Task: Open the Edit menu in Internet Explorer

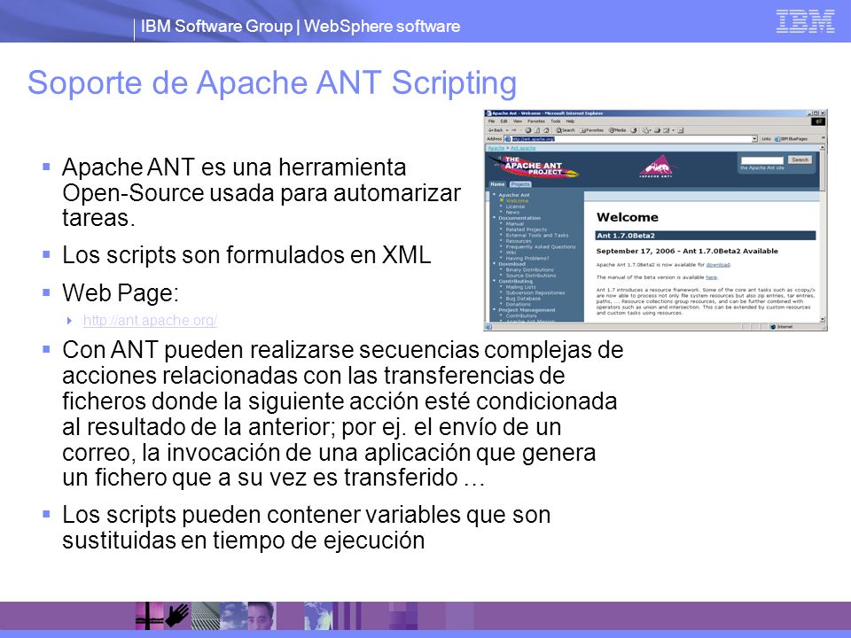Action: tap(504, 121)
